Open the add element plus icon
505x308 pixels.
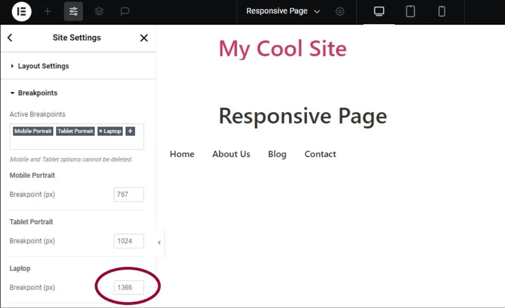click(x=47, y=12)
